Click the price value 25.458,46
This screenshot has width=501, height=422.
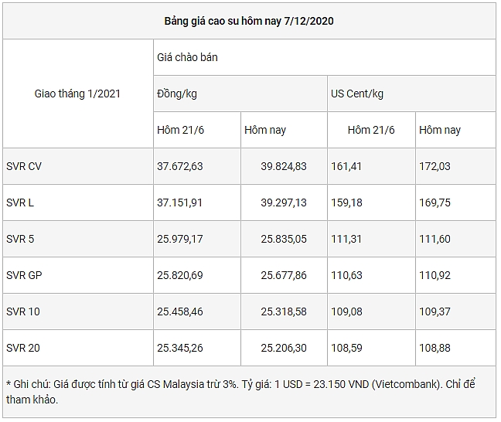[179, 311]
